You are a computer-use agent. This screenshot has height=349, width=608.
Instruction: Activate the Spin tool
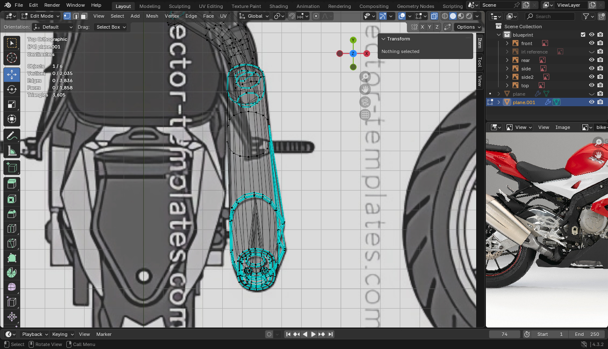point(12,273)
